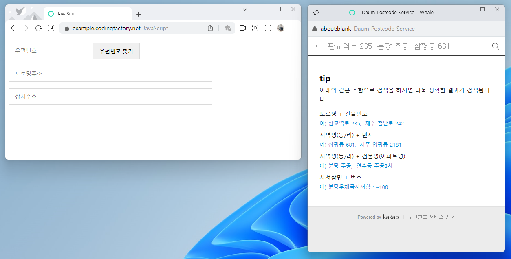The height and width of the screenshot is (259, 511).
Task: Click the 사서함명 + 번호 heading
Action: coord(341,177)
